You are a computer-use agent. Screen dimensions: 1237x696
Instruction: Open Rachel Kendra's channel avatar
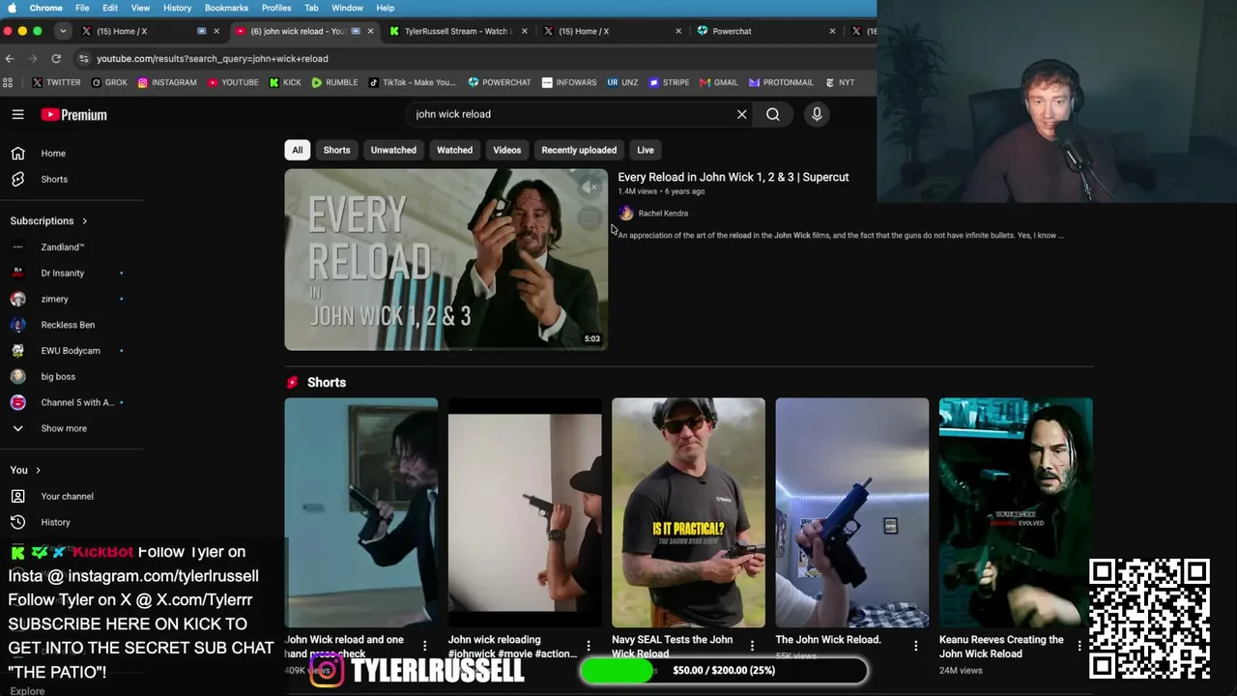[625, 214]
